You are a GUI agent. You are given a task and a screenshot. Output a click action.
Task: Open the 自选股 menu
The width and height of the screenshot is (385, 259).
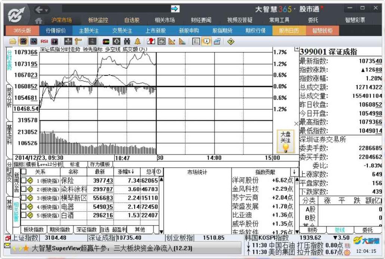[x=132, y=20]
